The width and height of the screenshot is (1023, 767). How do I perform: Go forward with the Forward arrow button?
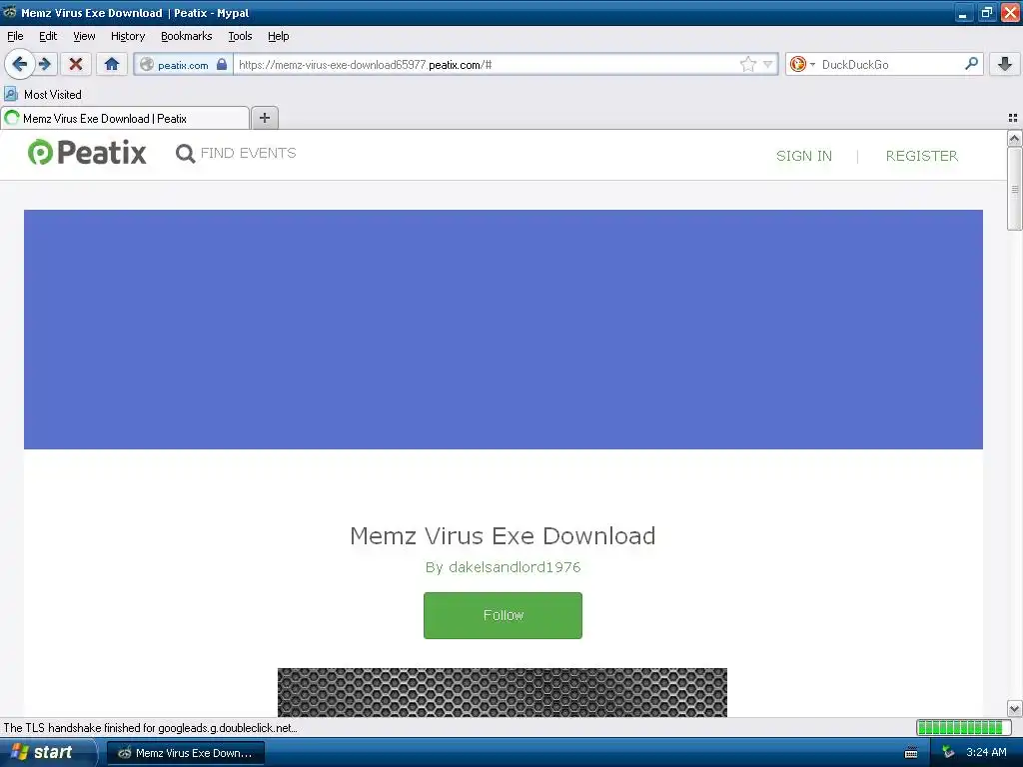pos(46,64)
